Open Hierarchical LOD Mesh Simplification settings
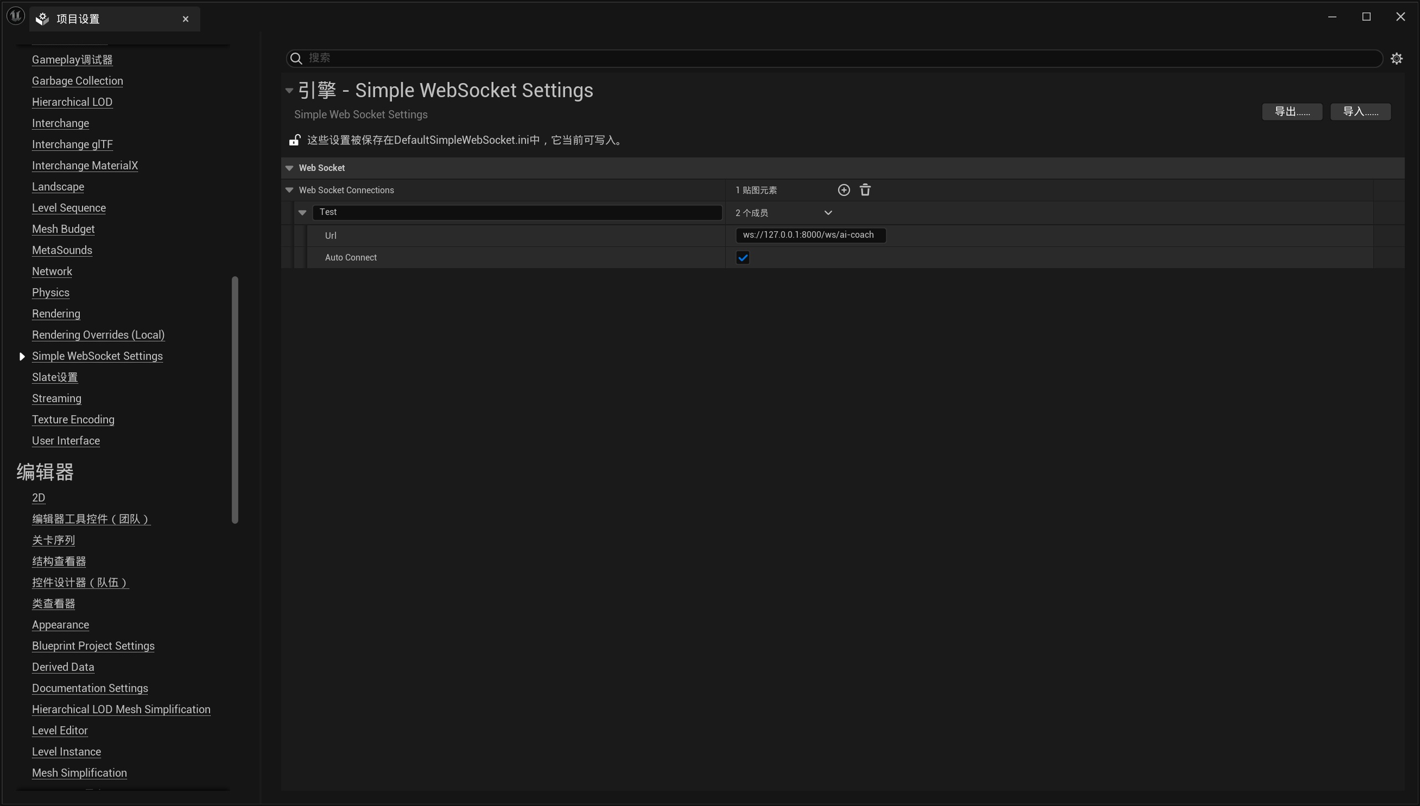Image resolution: width=1420 pixels, height=806 pixels. click(121, 709)
